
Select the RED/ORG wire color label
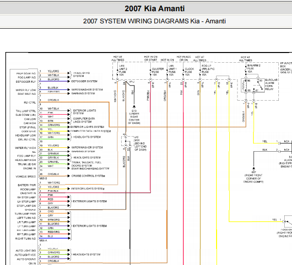click(54, 232)
